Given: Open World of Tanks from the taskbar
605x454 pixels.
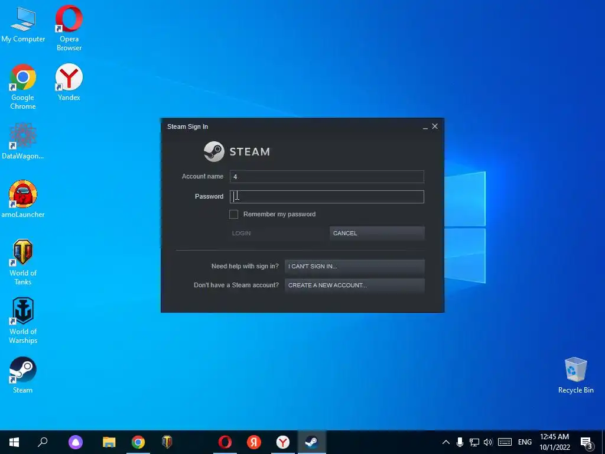Looking at the screenshot, I should [167, 442].
